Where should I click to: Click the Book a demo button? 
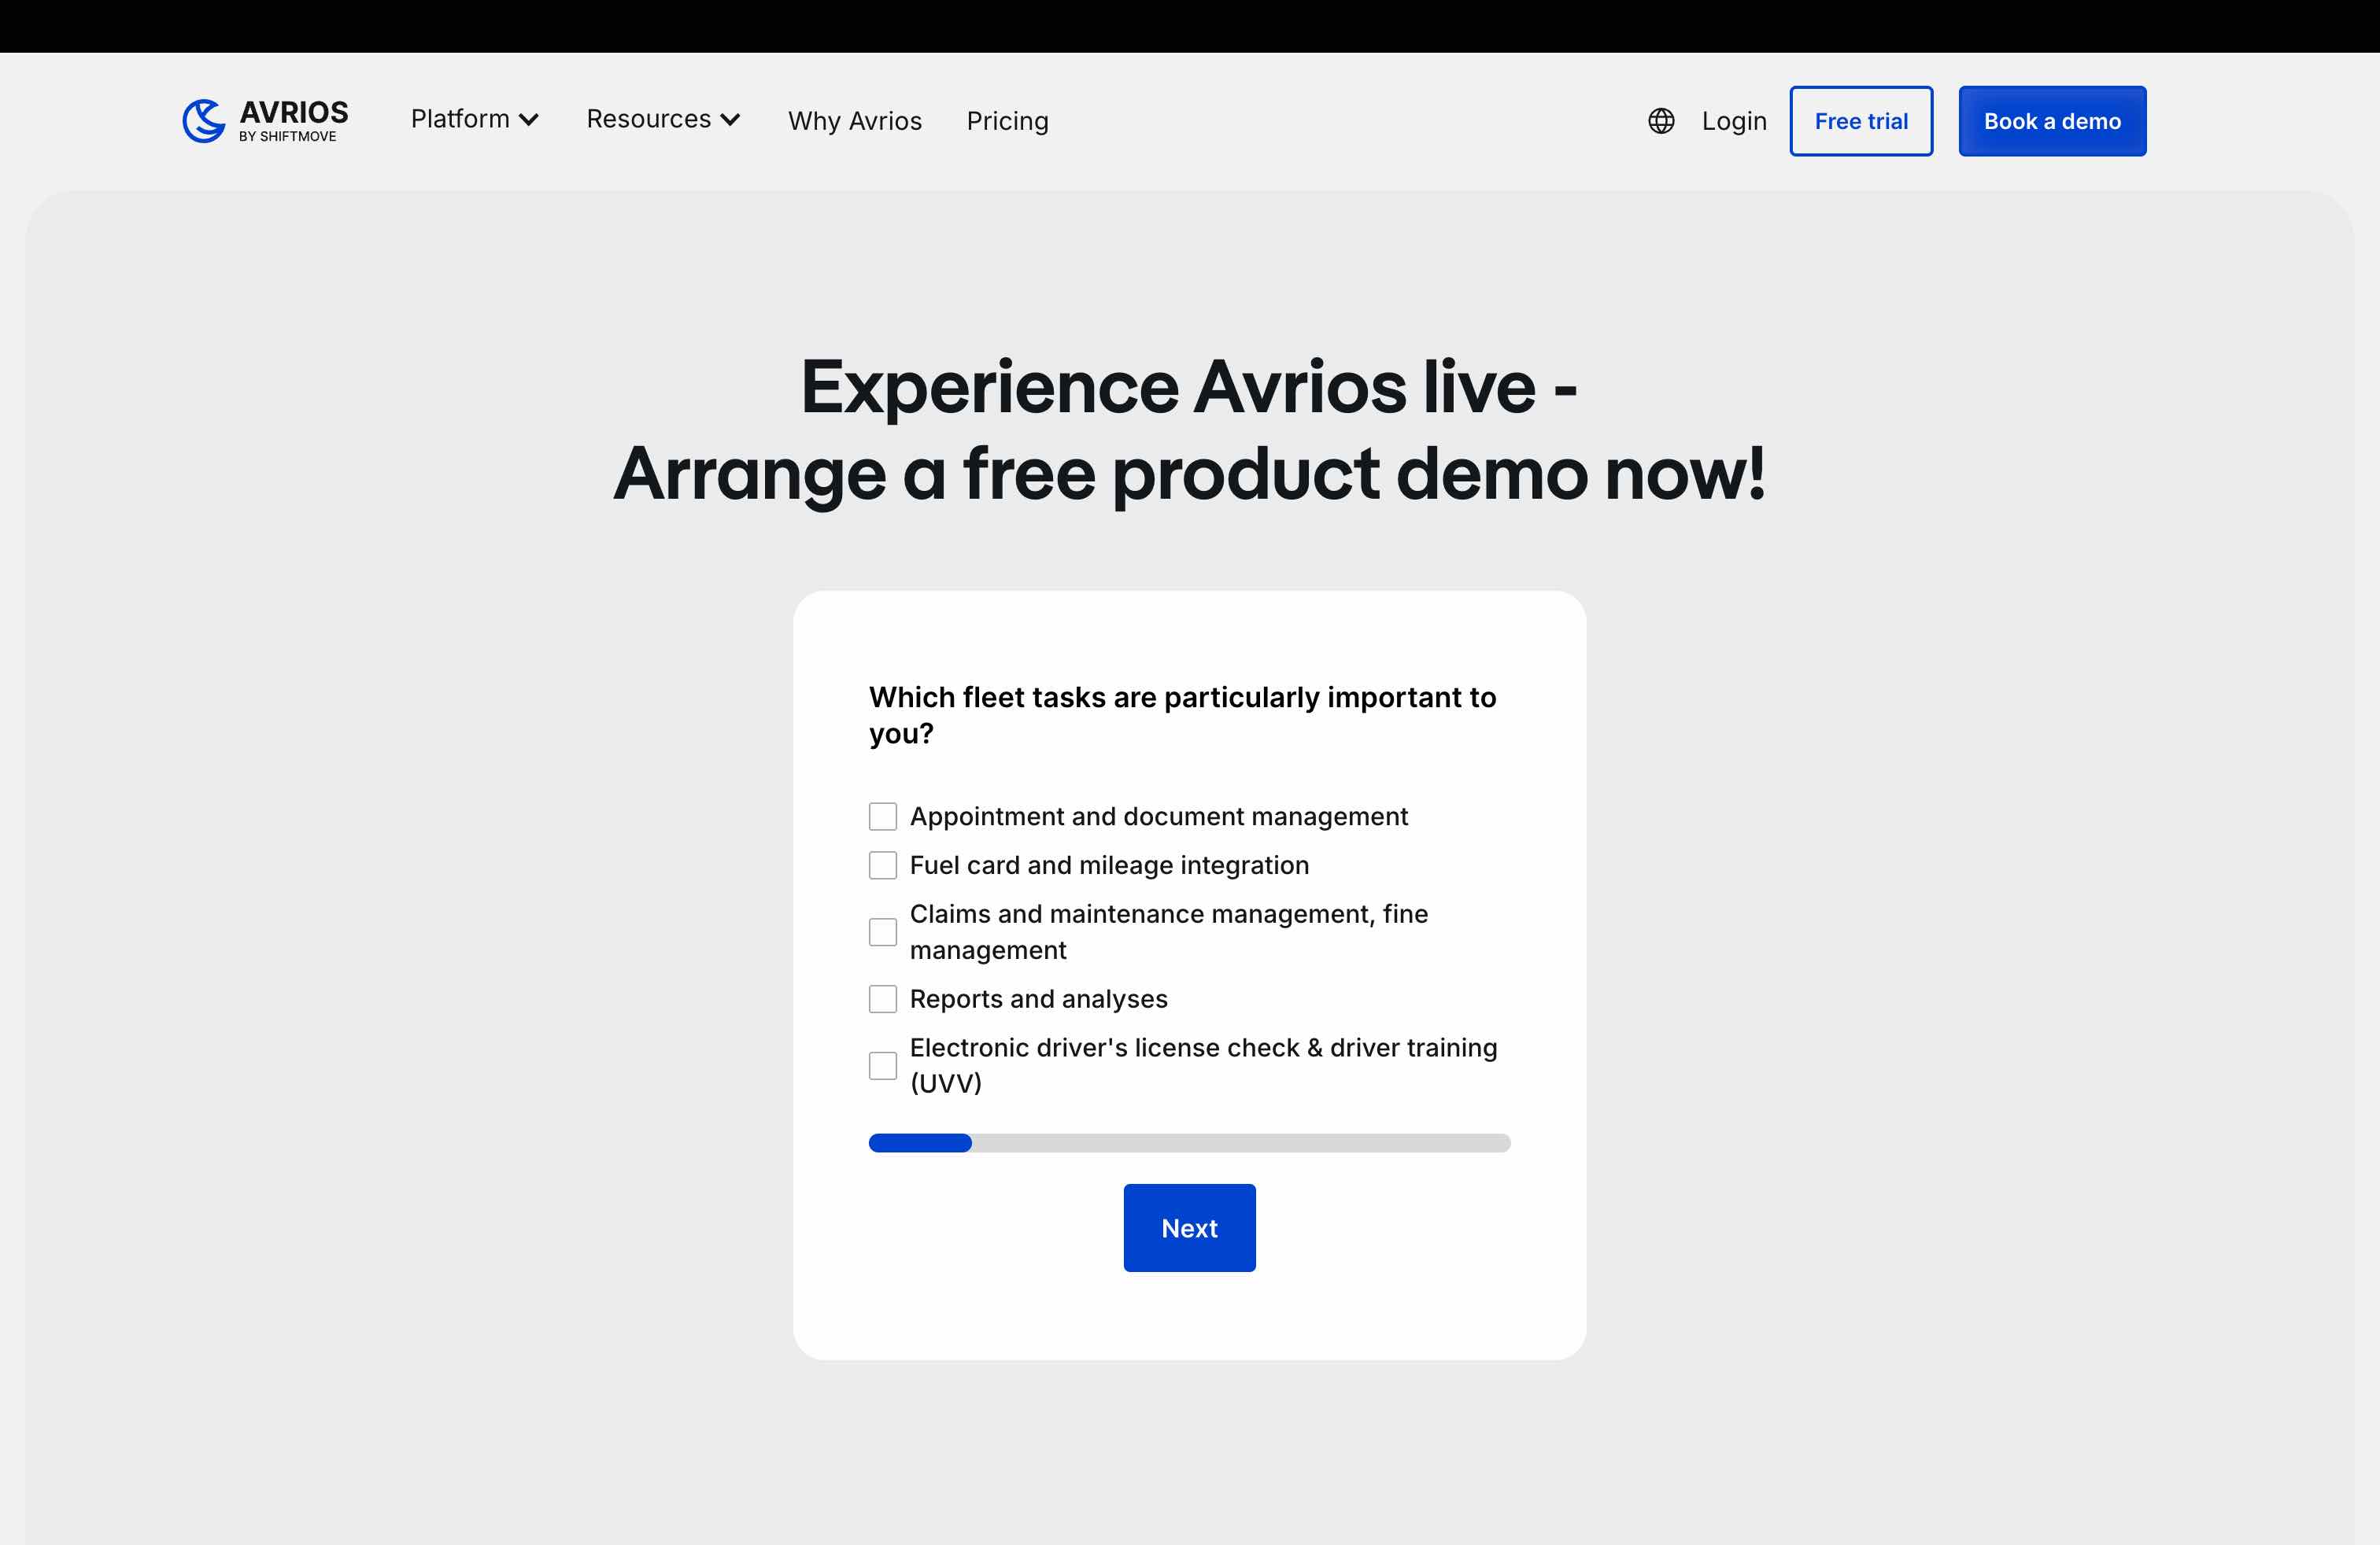pos(2052,120)
